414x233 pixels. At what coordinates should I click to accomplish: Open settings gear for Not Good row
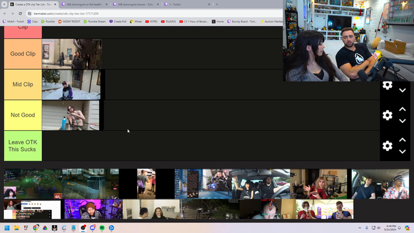point(387,115)
